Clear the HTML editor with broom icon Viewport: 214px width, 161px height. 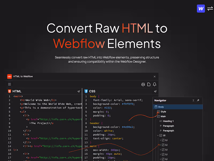click(x=79, y=91)
